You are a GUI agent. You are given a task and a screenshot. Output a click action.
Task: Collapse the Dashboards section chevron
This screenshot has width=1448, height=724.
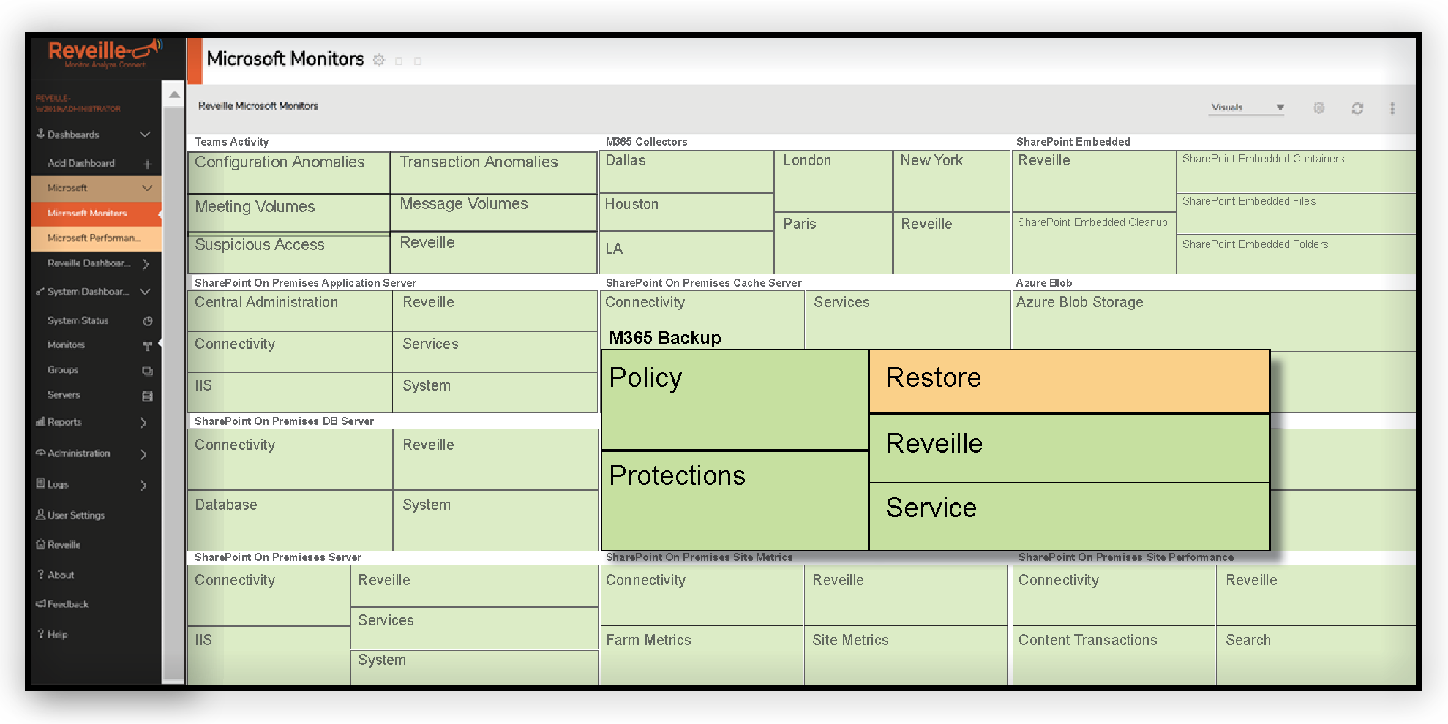(x=145, y=135)
